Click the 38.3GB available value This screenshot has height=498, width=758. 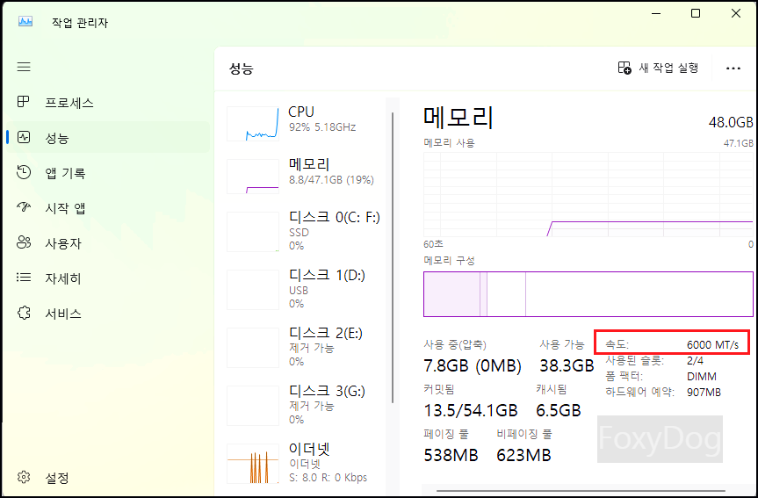click(567, 365)
